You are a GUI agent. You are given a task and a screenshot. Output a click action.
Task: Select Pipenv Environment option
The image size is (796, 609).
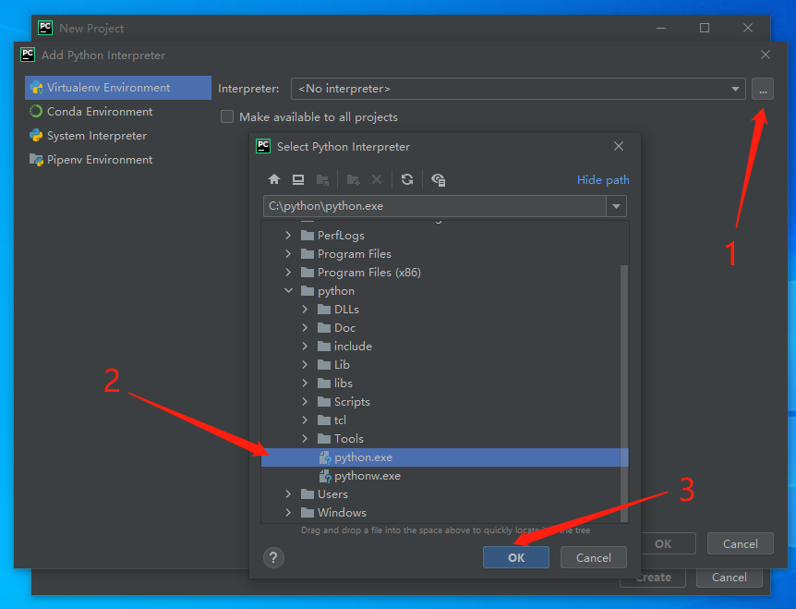pyautogui.click(x=118, y=160)
